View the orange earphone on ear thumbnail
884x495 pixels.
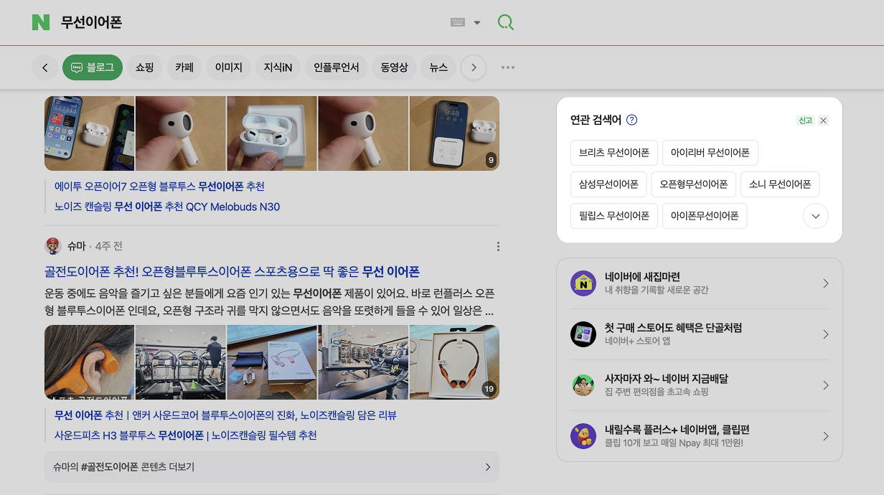89,362
